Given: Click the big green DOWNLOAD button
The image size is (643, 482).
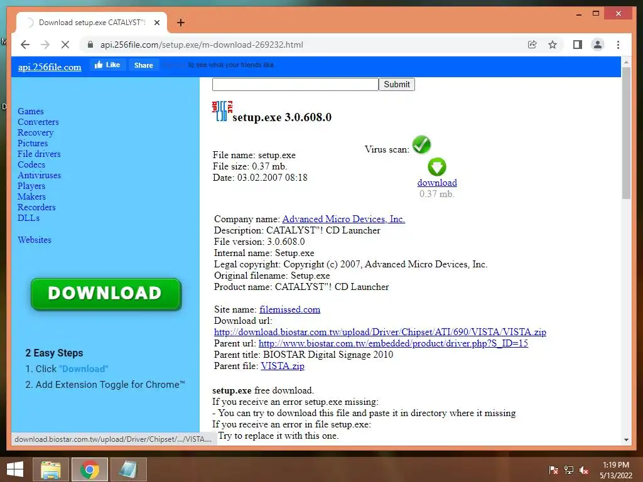Looking at the screenshot, I should click(105, 294).
